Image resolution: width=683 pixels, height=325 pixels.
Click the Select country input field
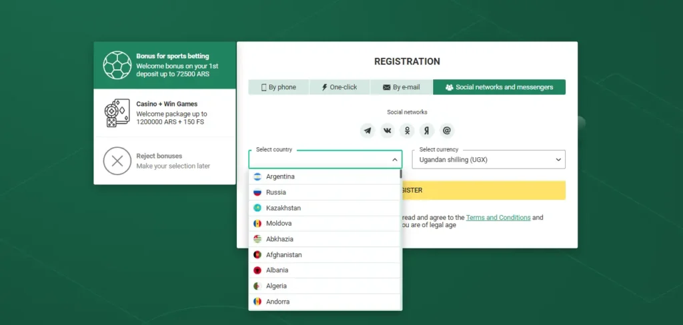pyautogui.click(x=325, y=160)
